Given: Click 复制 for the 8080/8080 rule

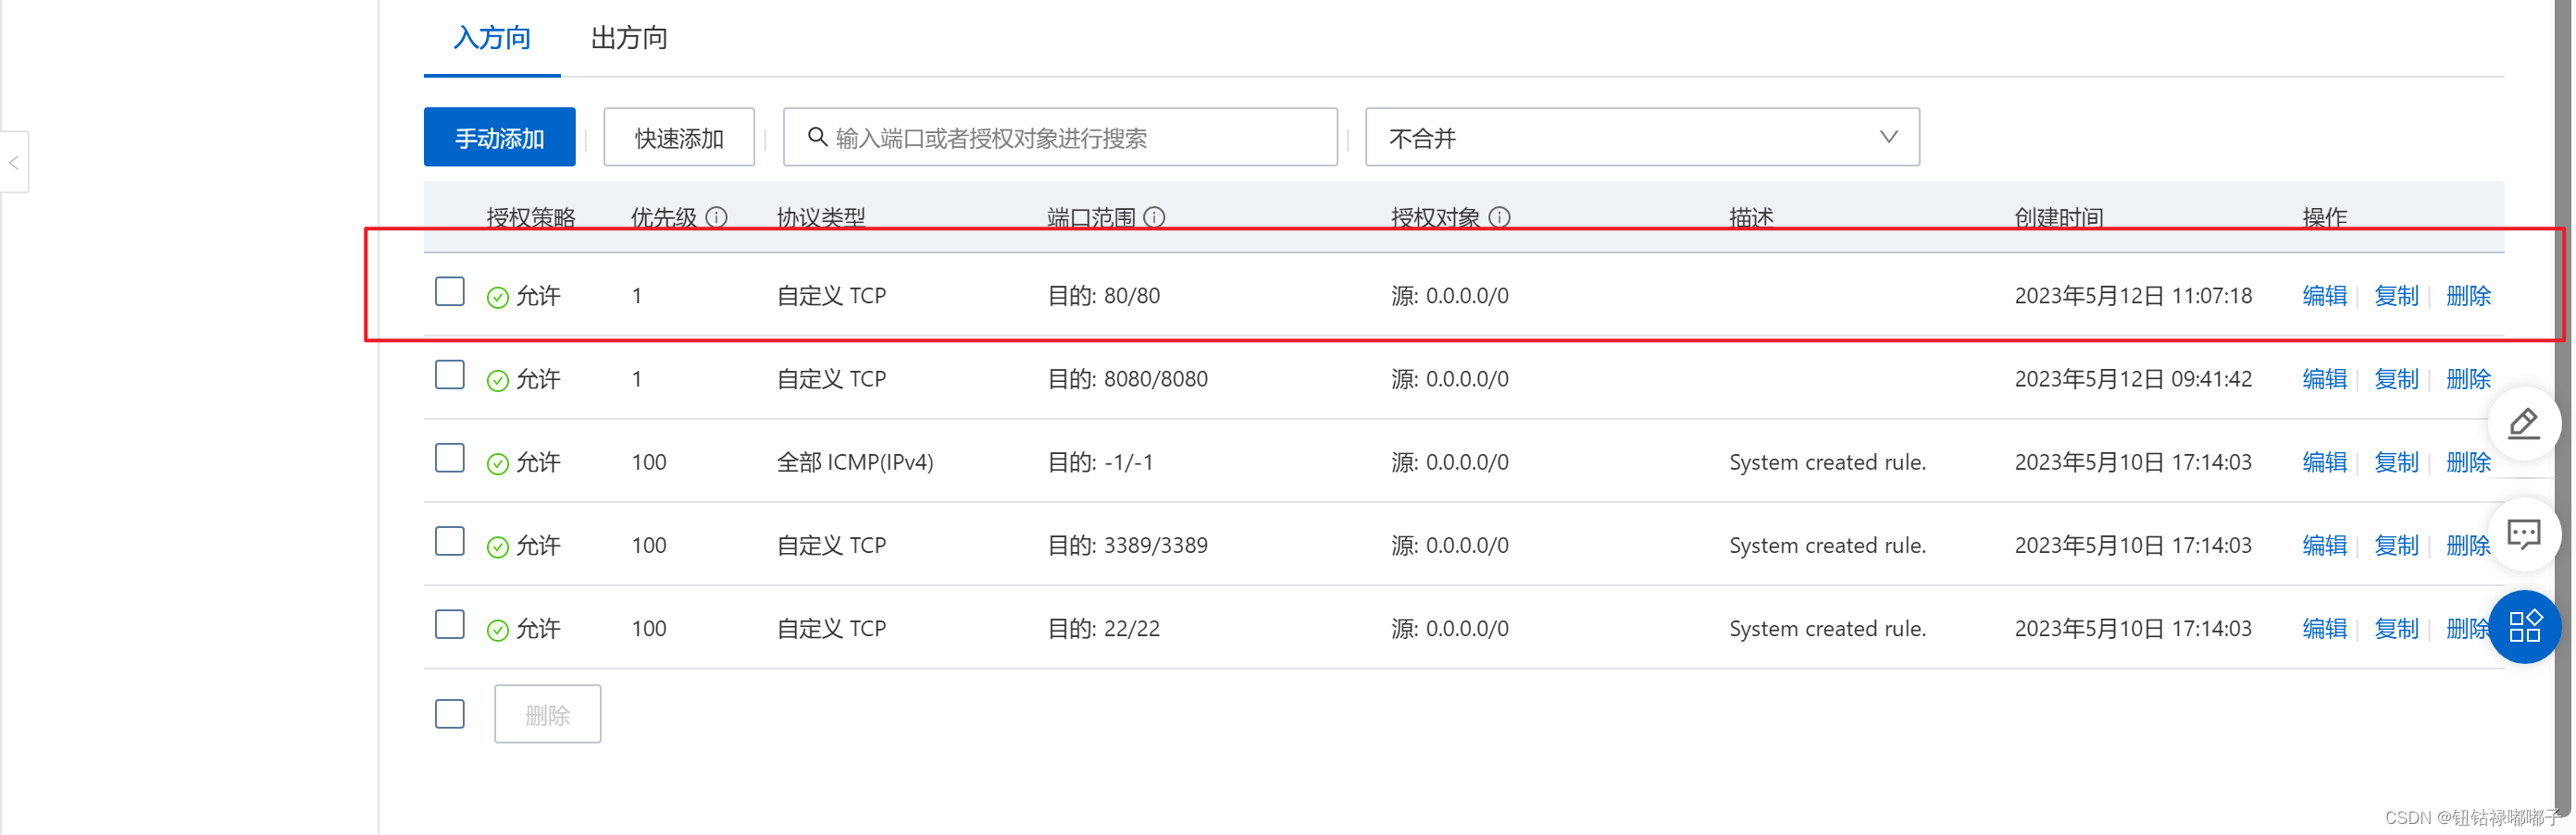Looking at the screenshot, I should point(2396,378).
